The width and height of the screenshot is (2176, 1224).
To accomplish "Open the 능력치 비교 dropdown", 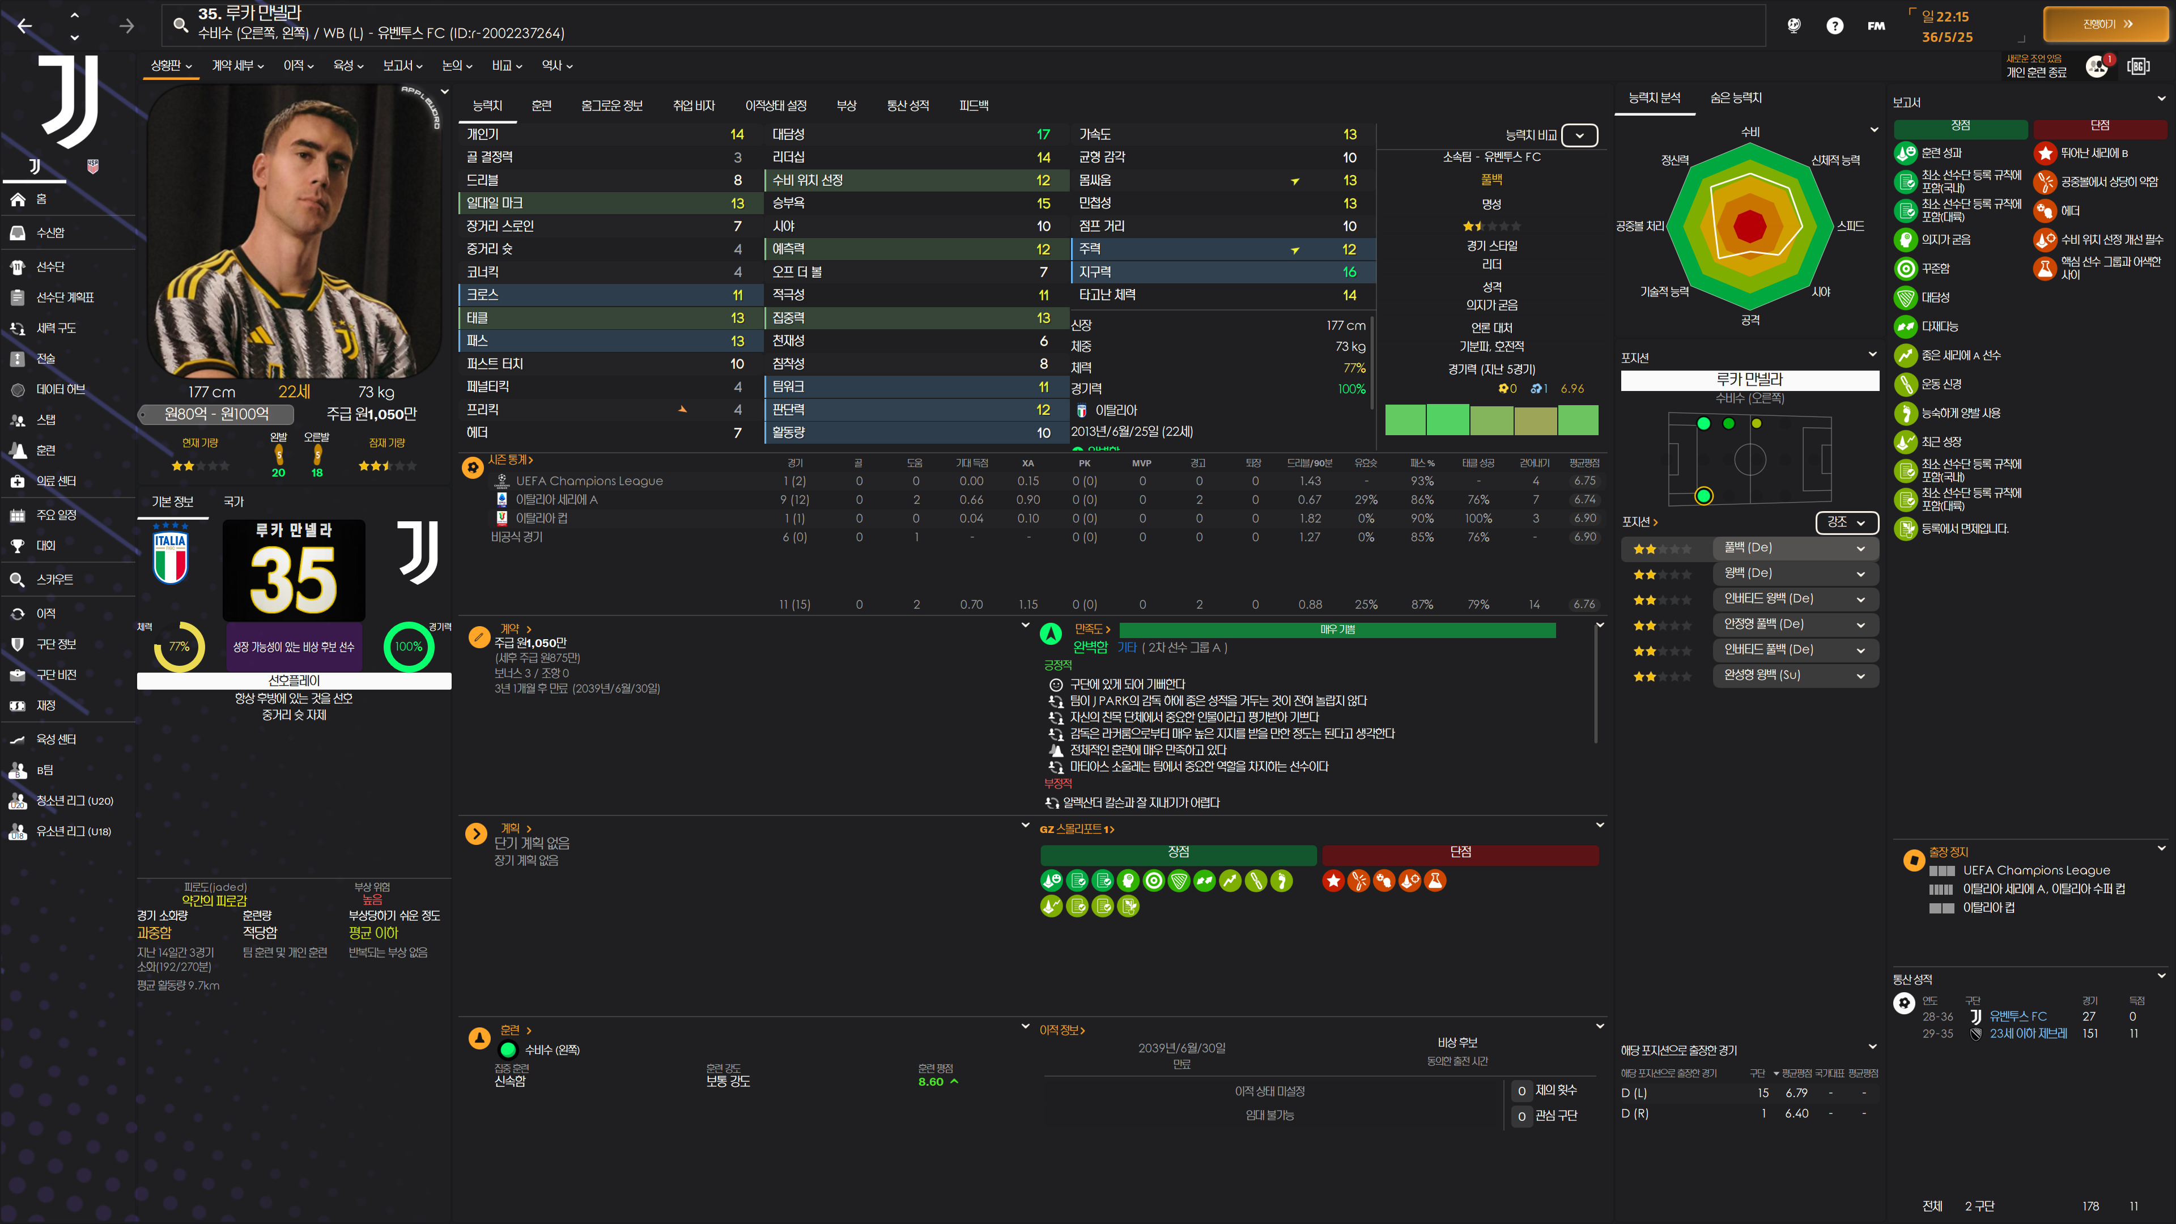I will tap(1579, 135).
